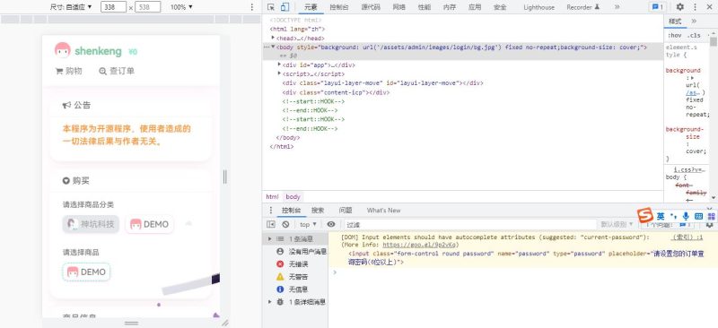Open the DevTools three-dot customize menu
Viewport: 718px width, 328px height.
(x=696, y=7)
